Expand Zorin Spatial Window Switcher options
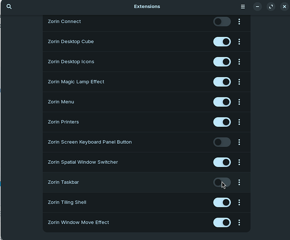 239,162
